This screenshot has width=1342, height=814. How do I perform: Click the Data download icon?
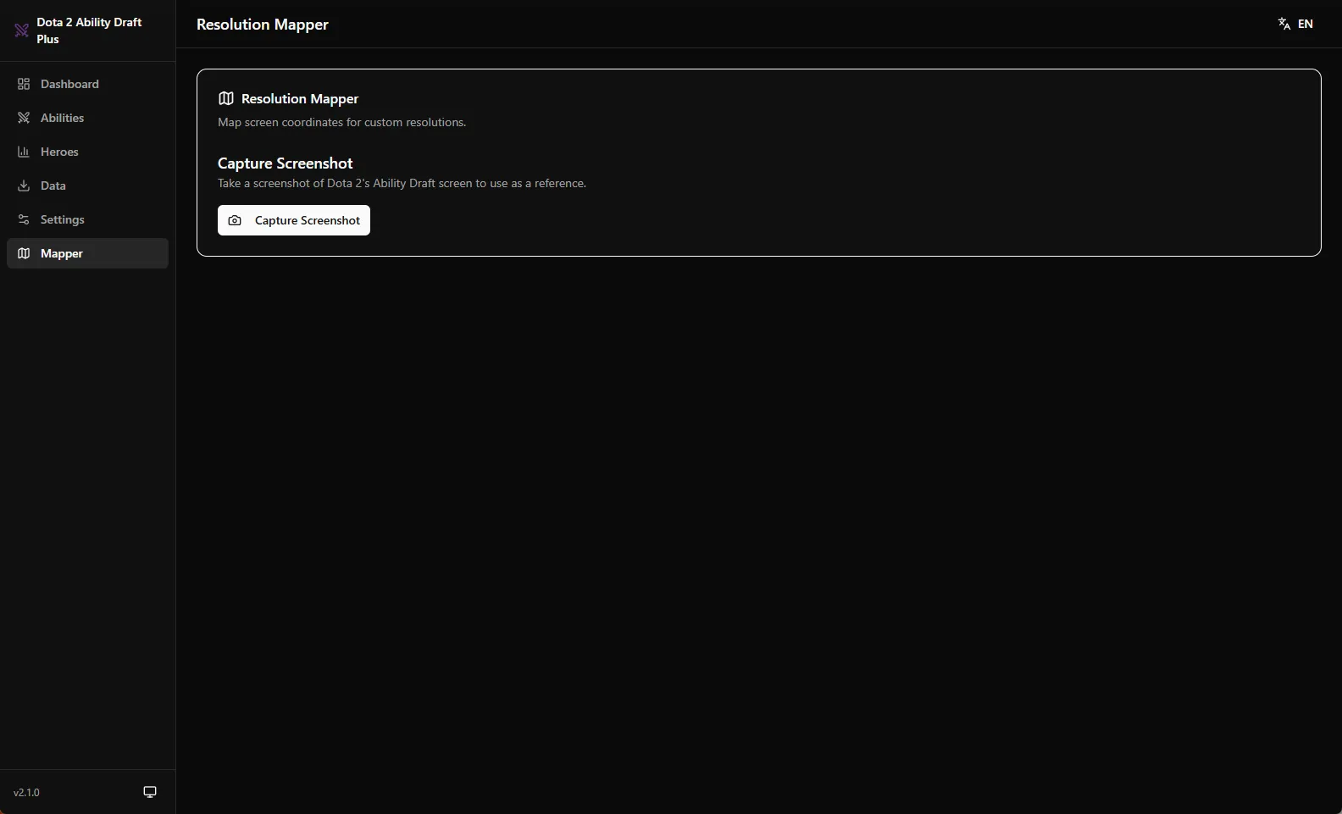(24, 186)
